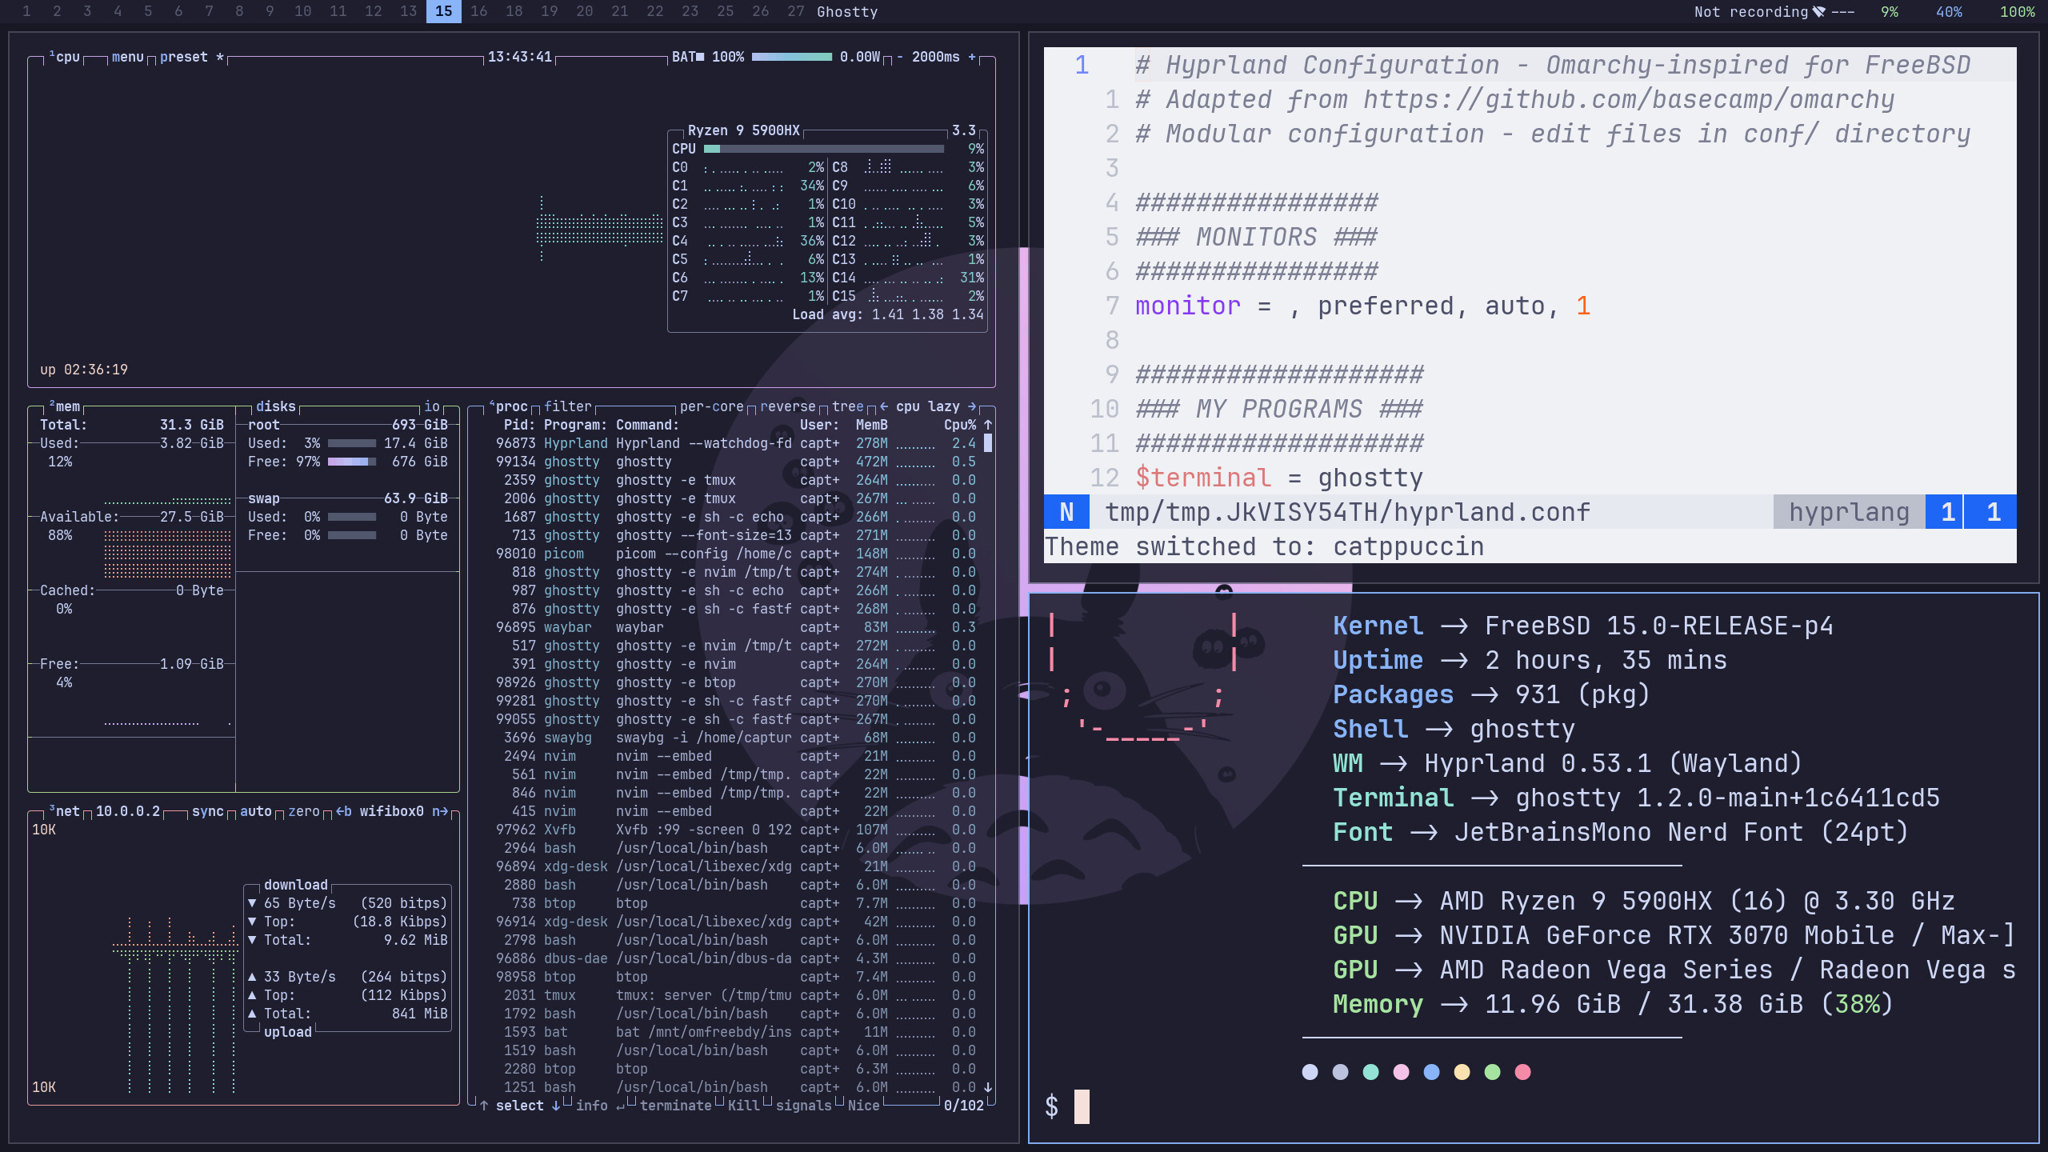Click the 100% battery module in waybar
2048x1152 pixels.
[2017, 12]
